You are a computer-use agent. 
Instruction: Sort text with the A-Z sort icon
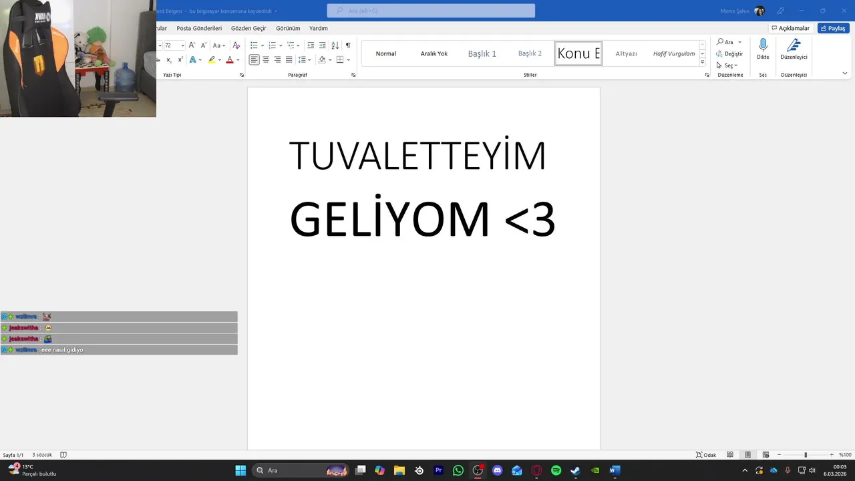335,45
